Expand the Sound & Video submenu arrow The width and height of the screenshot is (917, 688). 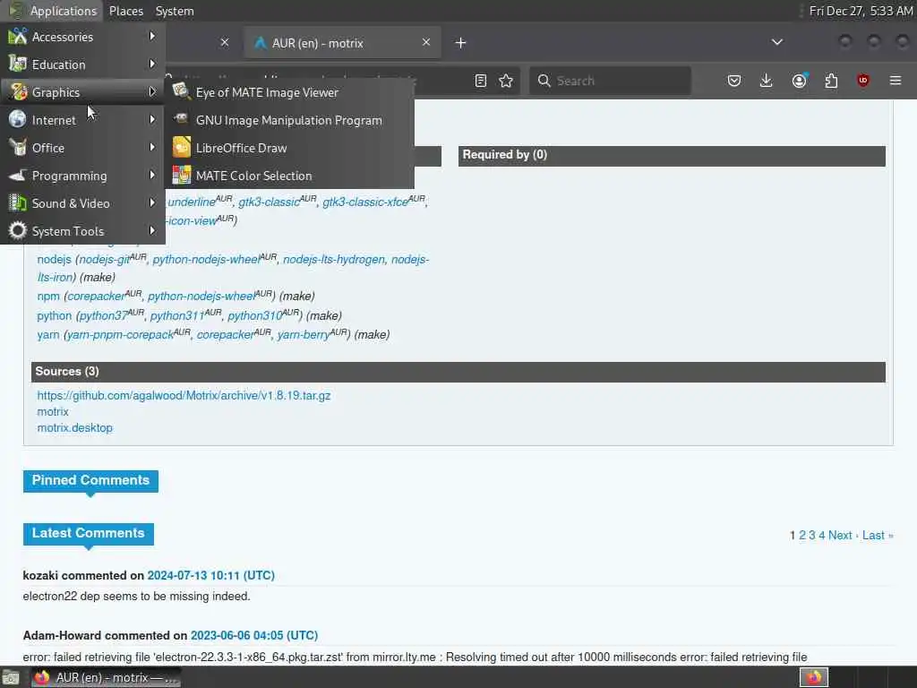tap(152, 203)
